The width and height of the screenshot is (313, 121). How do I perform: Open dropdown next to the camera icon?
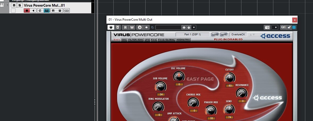(275, 27)
